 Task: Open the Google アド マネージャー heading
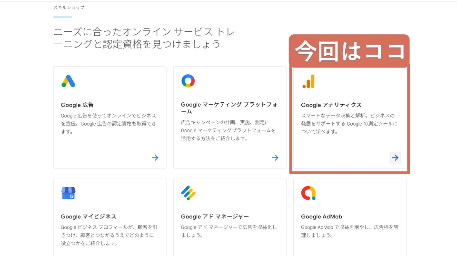[x=215, y=217]
